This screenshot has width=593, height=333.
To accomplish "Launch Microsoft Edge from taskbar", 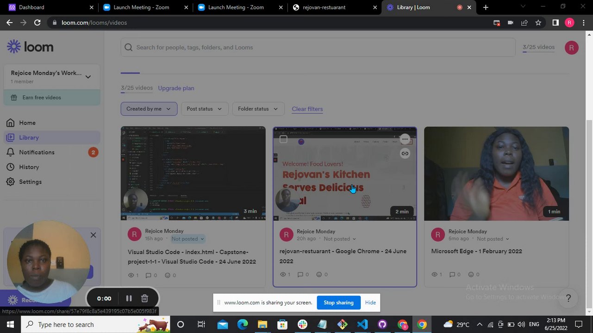I will (243, 324).
